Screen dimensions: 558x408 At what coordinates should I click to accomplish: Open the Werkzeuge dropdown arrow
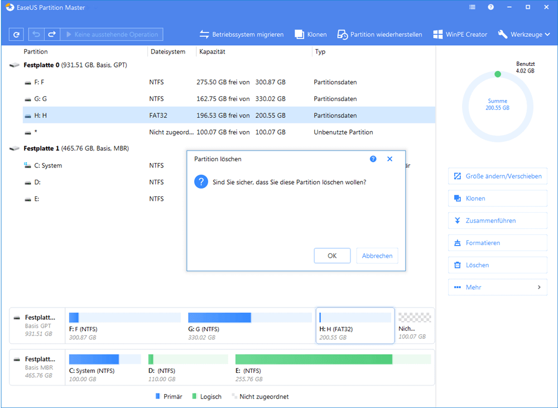click(x=547, y=35)
